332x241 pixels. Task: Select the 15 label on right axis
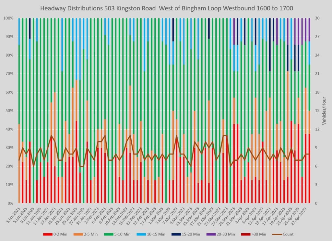pos(317,111)
